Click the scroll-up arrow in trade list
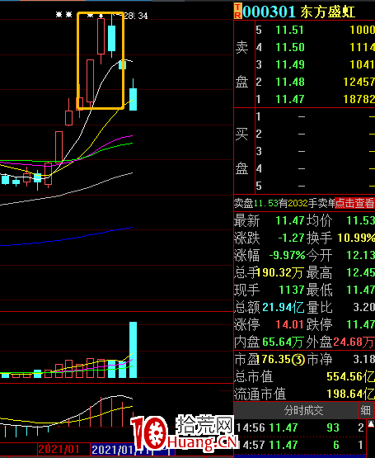The image size is (375, 458). click(x=372, y=423)
